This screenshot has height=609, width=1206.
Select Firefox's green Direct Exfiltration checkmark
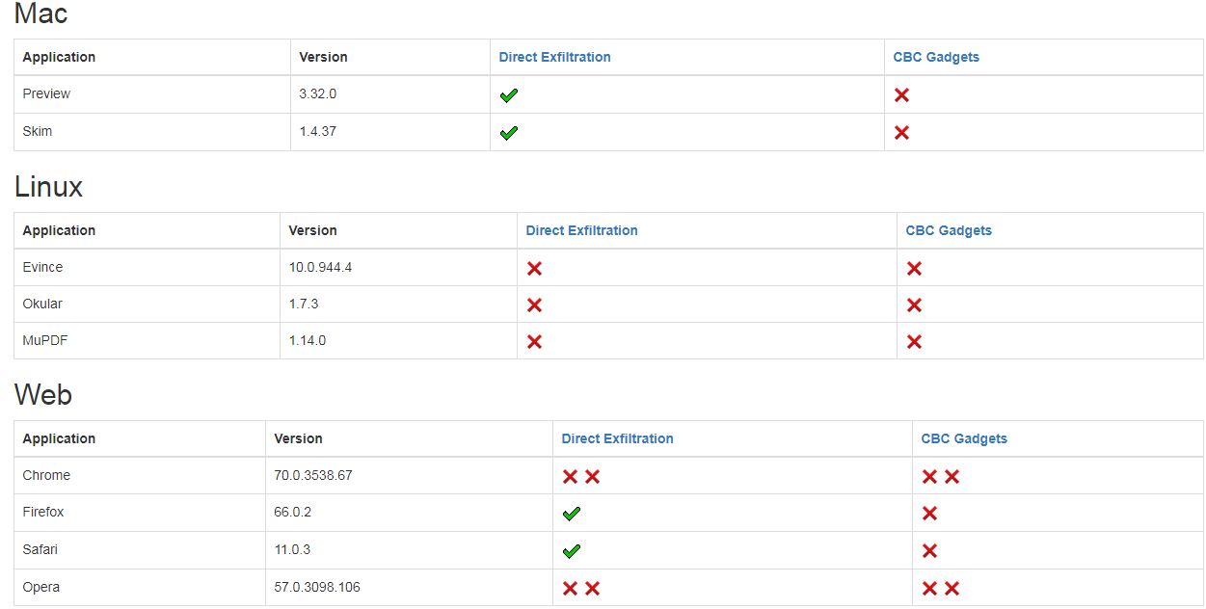click(572, 514)
